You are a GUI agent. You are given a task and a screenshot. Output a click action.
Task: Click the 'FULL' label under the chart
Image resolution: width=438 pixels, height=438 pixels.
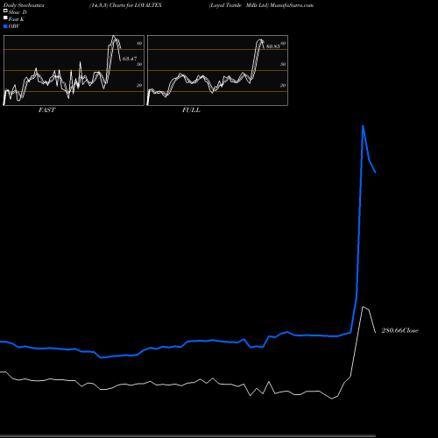pyautogui.click(x=191, y=110)
